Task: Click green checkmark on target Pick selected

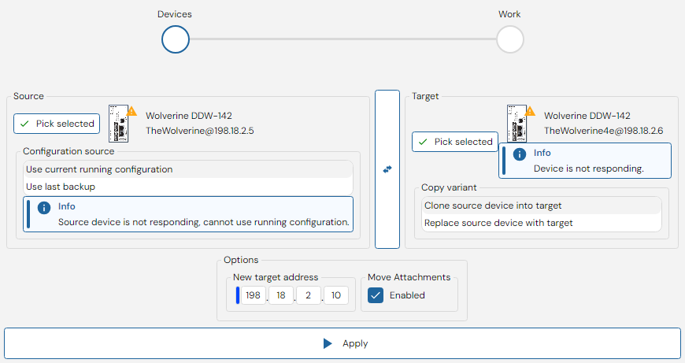Action: pyautogui.click(x=423, y=142)
